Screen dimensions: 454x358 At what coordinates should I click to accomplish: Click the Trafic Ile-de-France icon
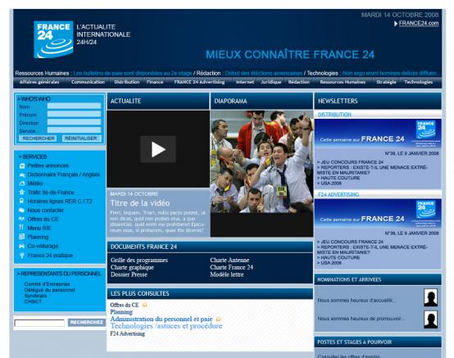click(21, 193)
